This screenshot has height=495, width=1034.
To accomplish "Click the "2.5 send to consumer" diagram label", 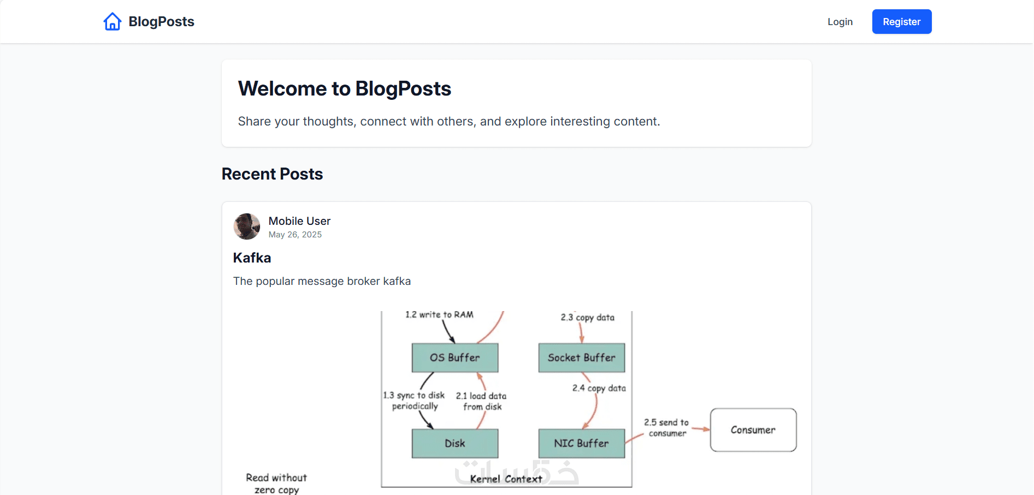I will (666, 427).
